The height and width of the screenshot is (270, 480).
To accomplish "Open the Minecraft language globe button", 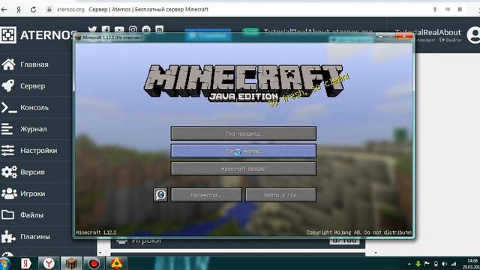I will point(160,195).
